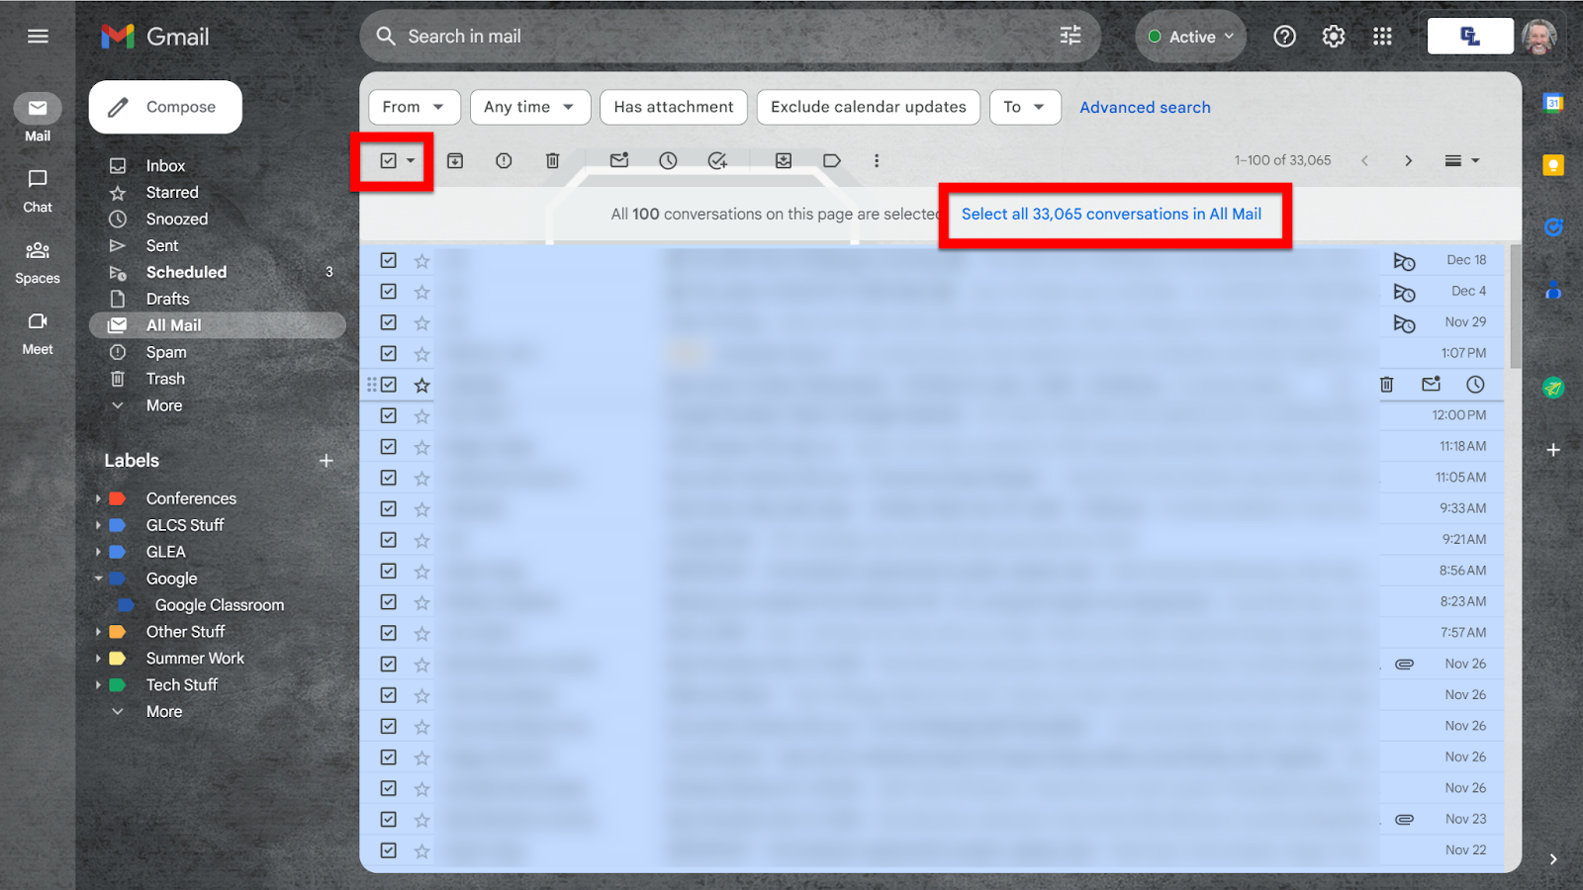Viewport: 1583px width, 890px height.
Task: Expand the Conferences label
Action: tap(98, 498)
